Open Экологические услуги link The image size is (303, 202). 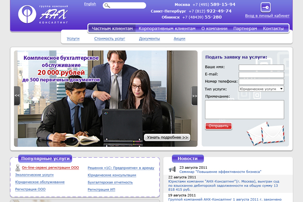coord(35,175)
